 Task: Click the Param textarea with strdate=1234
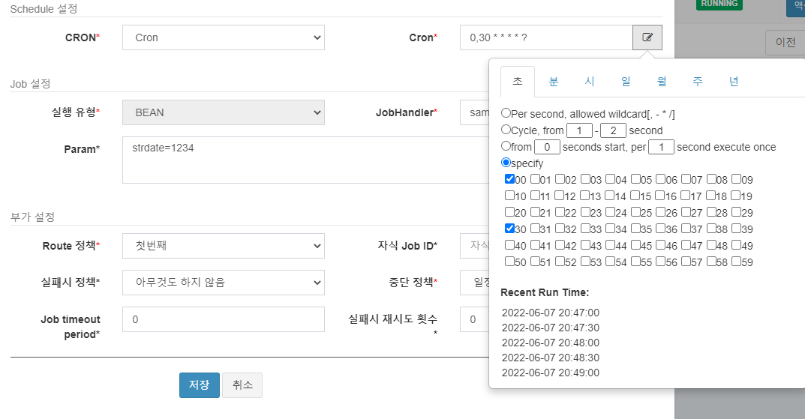pyautogui.click(x=306, y=160)
